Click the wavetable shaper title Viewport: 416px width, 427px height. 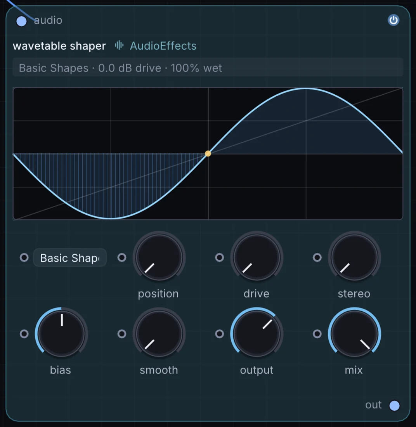tap(59, 46)
